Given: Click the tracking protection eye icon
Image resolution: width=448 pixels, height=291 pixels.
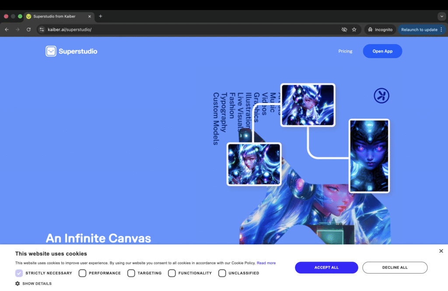Looking at the screenshot, I should click(x=344, y=30).
